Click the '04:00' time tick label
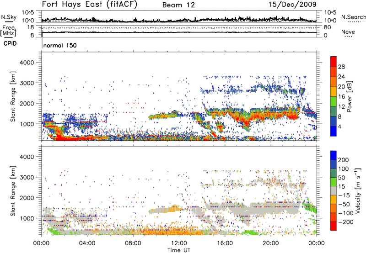This screenshot has height=253, width=366. pos(87,243)
